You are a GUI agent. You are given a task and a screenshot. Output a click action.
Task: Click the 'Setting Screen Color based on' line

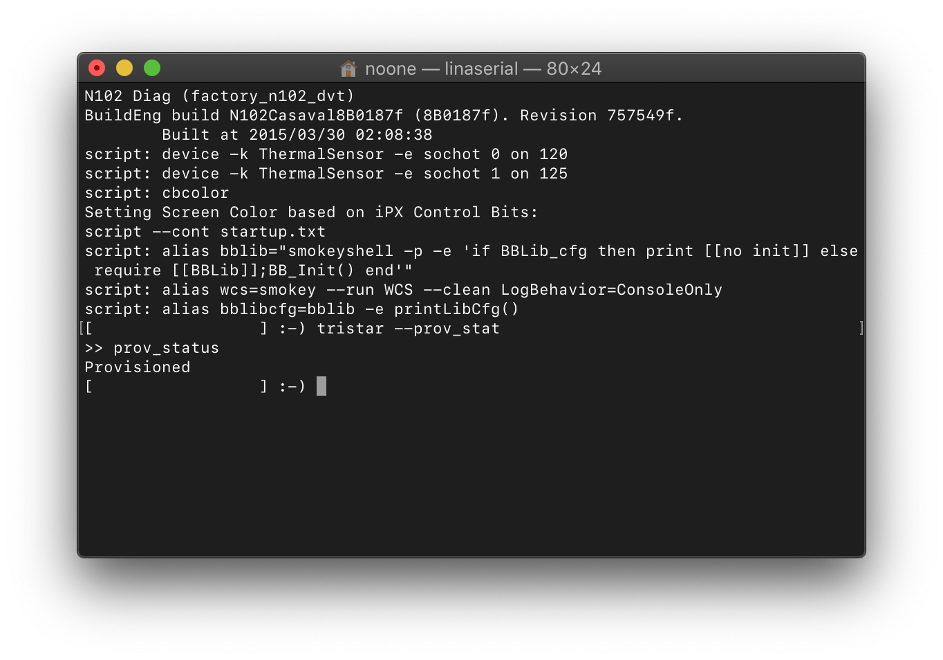(311, 212)
